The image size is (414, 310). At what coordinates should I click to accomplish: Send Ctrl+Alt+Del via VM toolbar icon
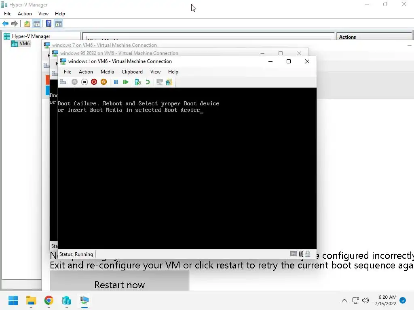(x=63, y=82)
